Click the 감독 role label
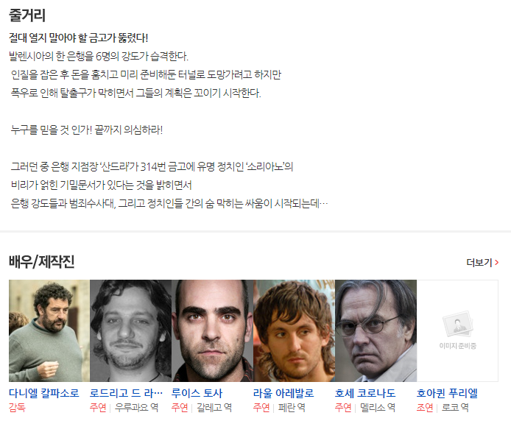The image size is (511, 421). [x=17, y=407]
